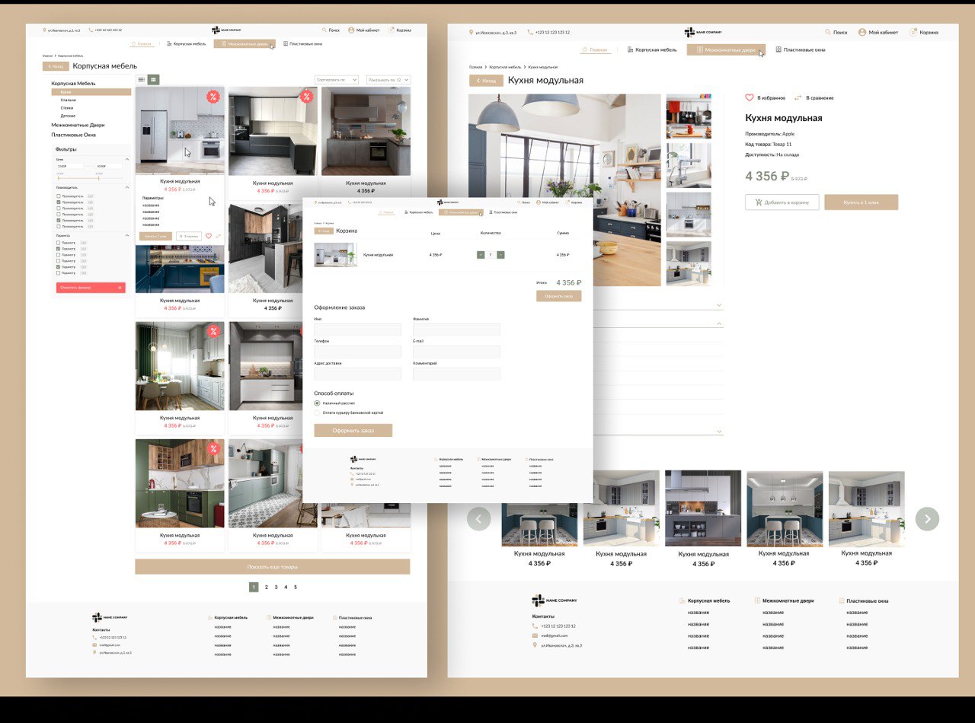The image size is (975, 723).
Task: Select the grid view icon in catalog
Action: (x=154, y=79)
